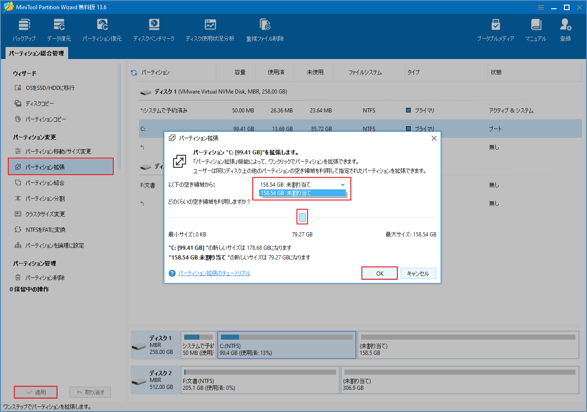Select 158.5 GB 未割り当て block in map
587x412 pixels.
[x=468, y=345]
